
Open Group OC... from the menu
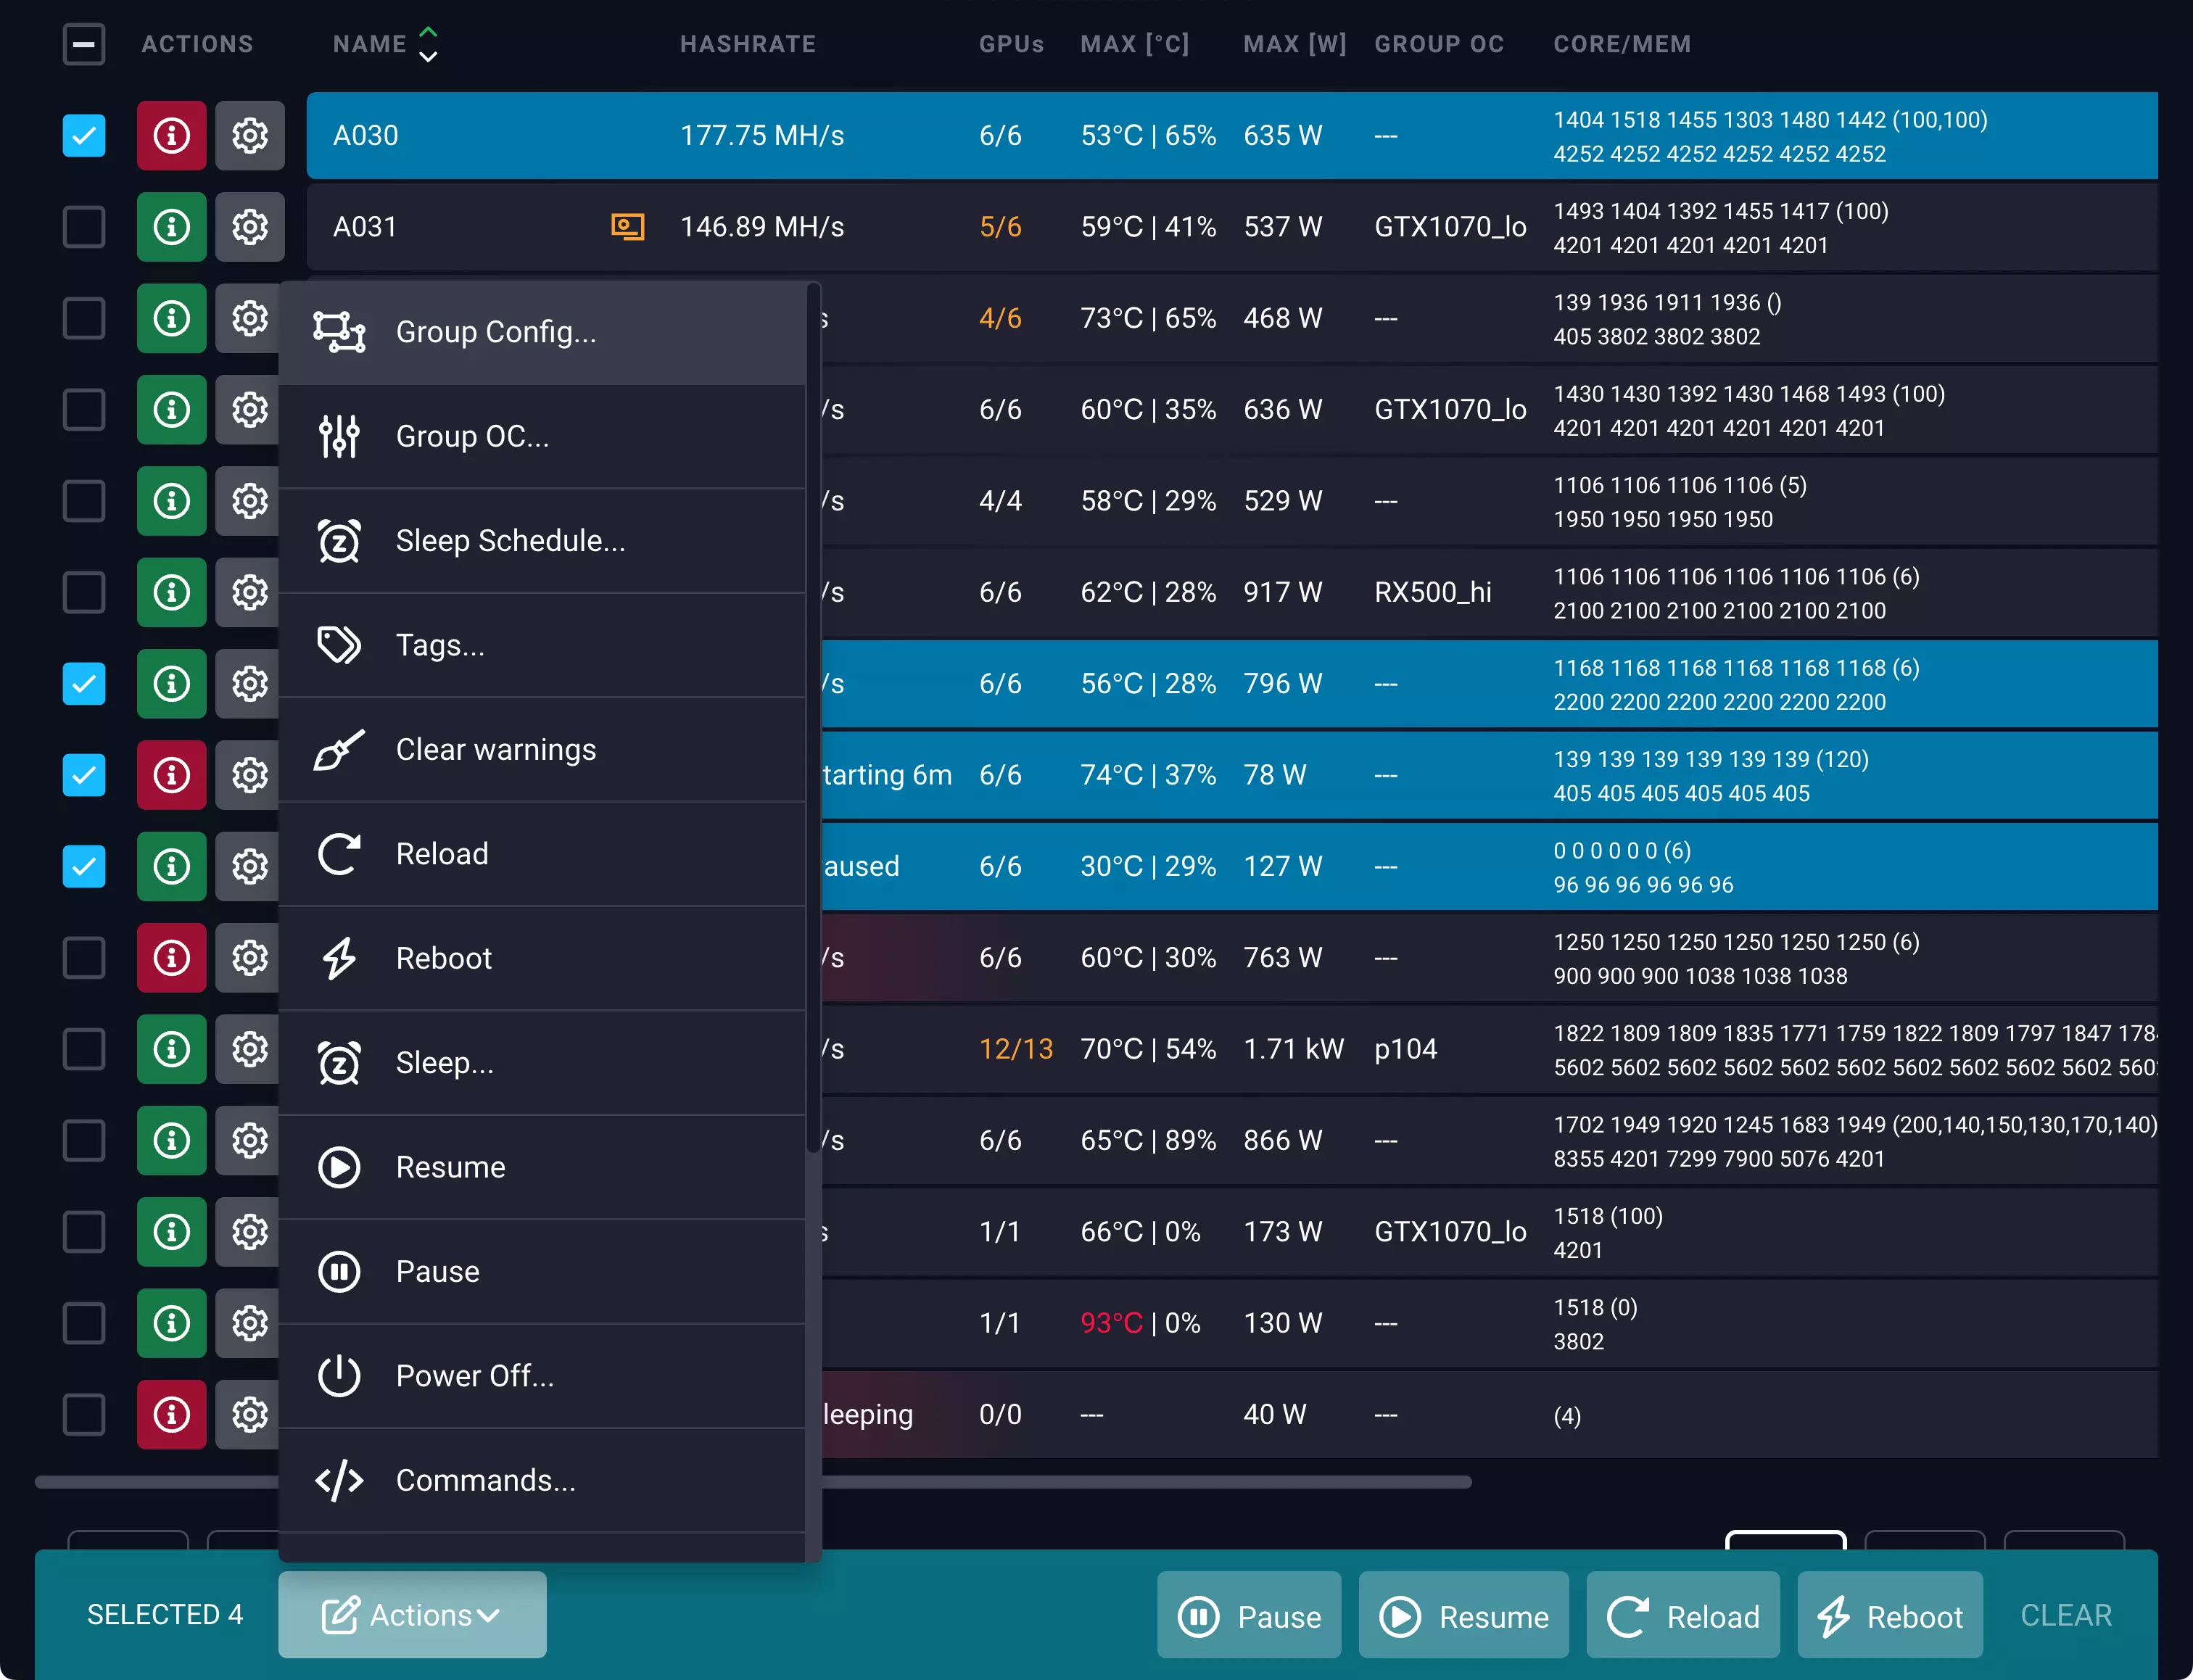coord(472,437)
